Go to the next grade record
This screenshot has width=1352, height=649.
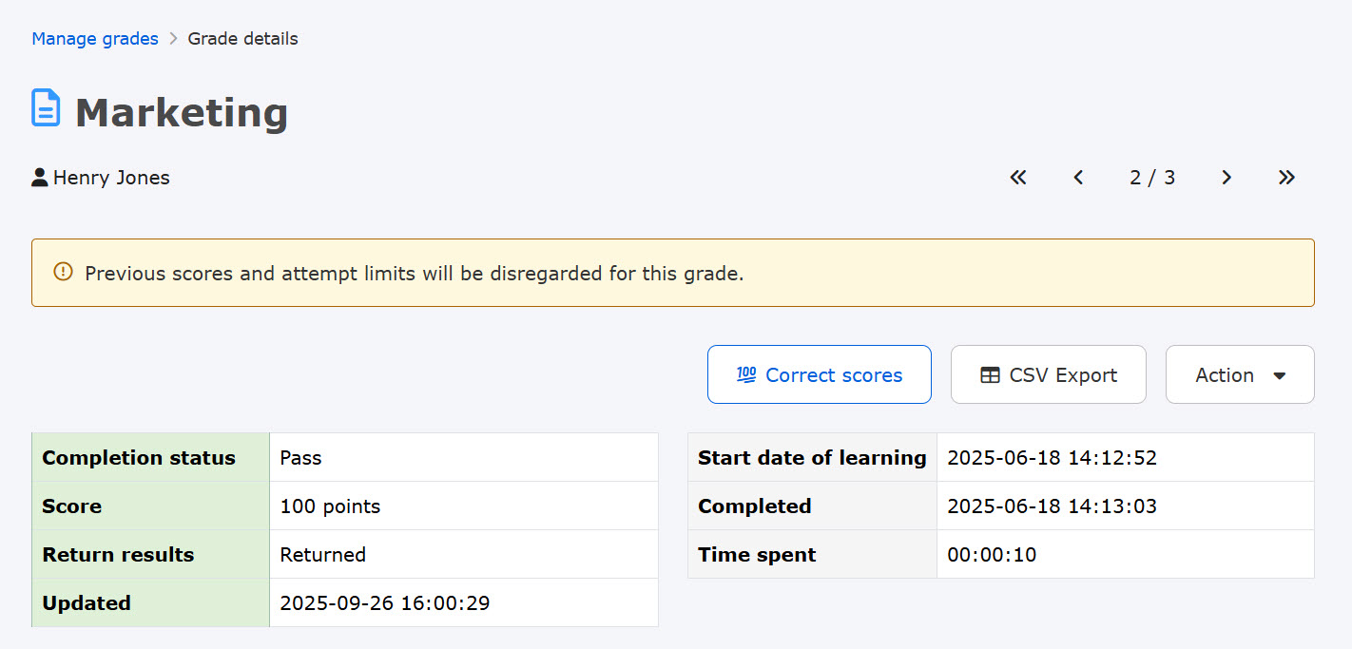(x=1226, y=178)
